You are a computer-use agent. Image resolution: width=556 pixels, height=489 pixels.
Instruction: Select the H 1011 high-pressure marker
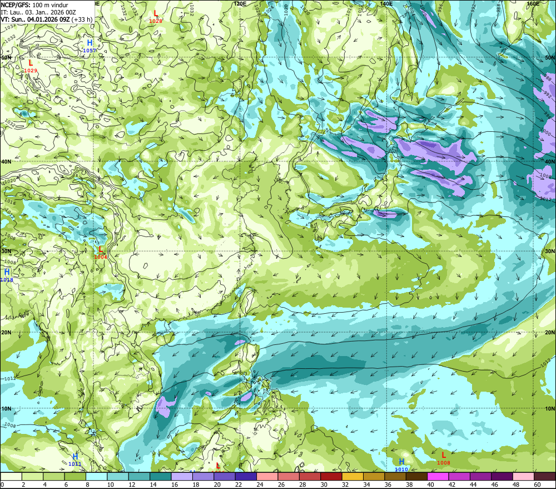(75, 460)
